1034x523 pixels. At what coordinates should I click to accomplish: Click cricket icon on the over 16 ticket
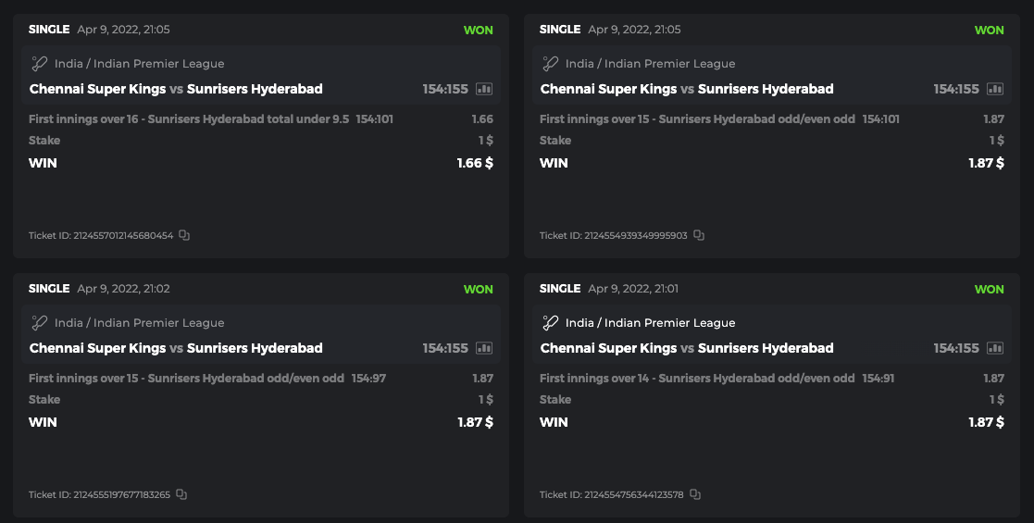[x=39, y=64]
